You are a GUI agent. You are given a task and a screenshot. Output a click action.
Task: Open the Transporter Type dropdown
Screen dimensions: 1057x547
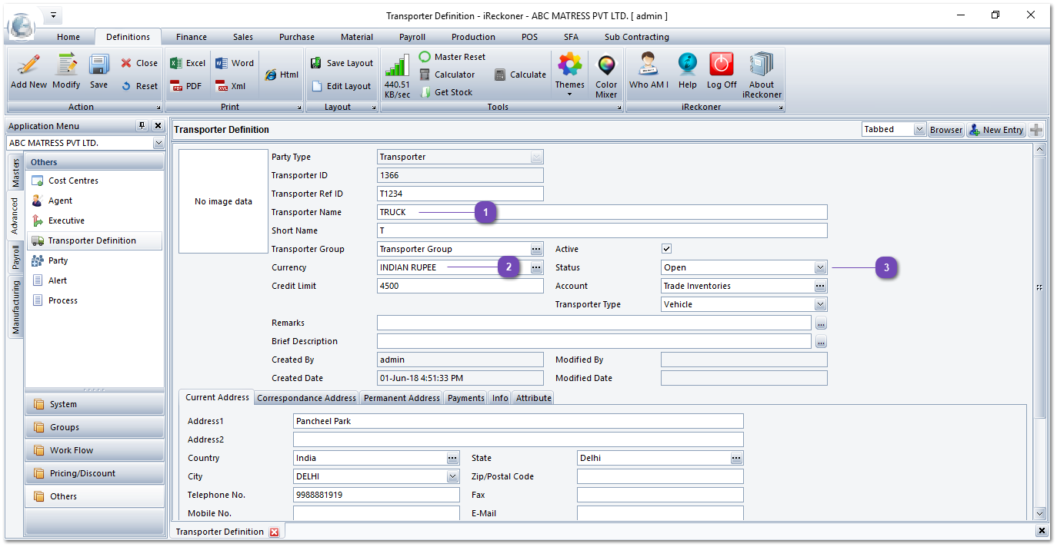[820, 304]
